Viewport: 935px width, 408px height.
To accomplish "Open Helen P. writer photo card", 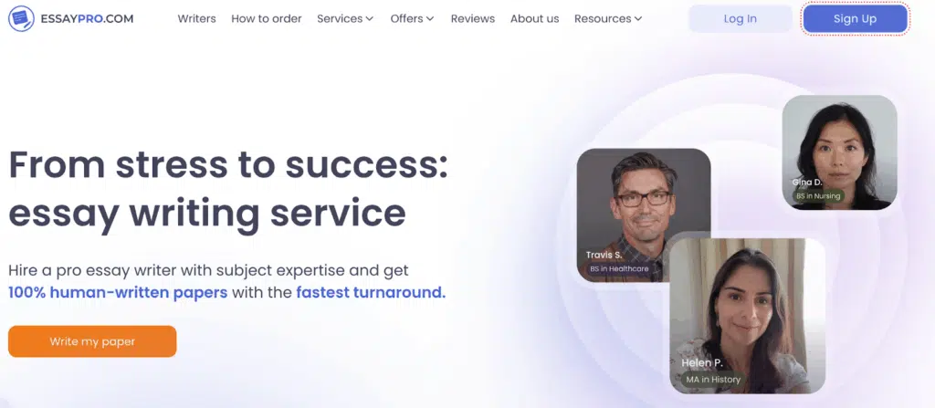I will coord(747,316).
